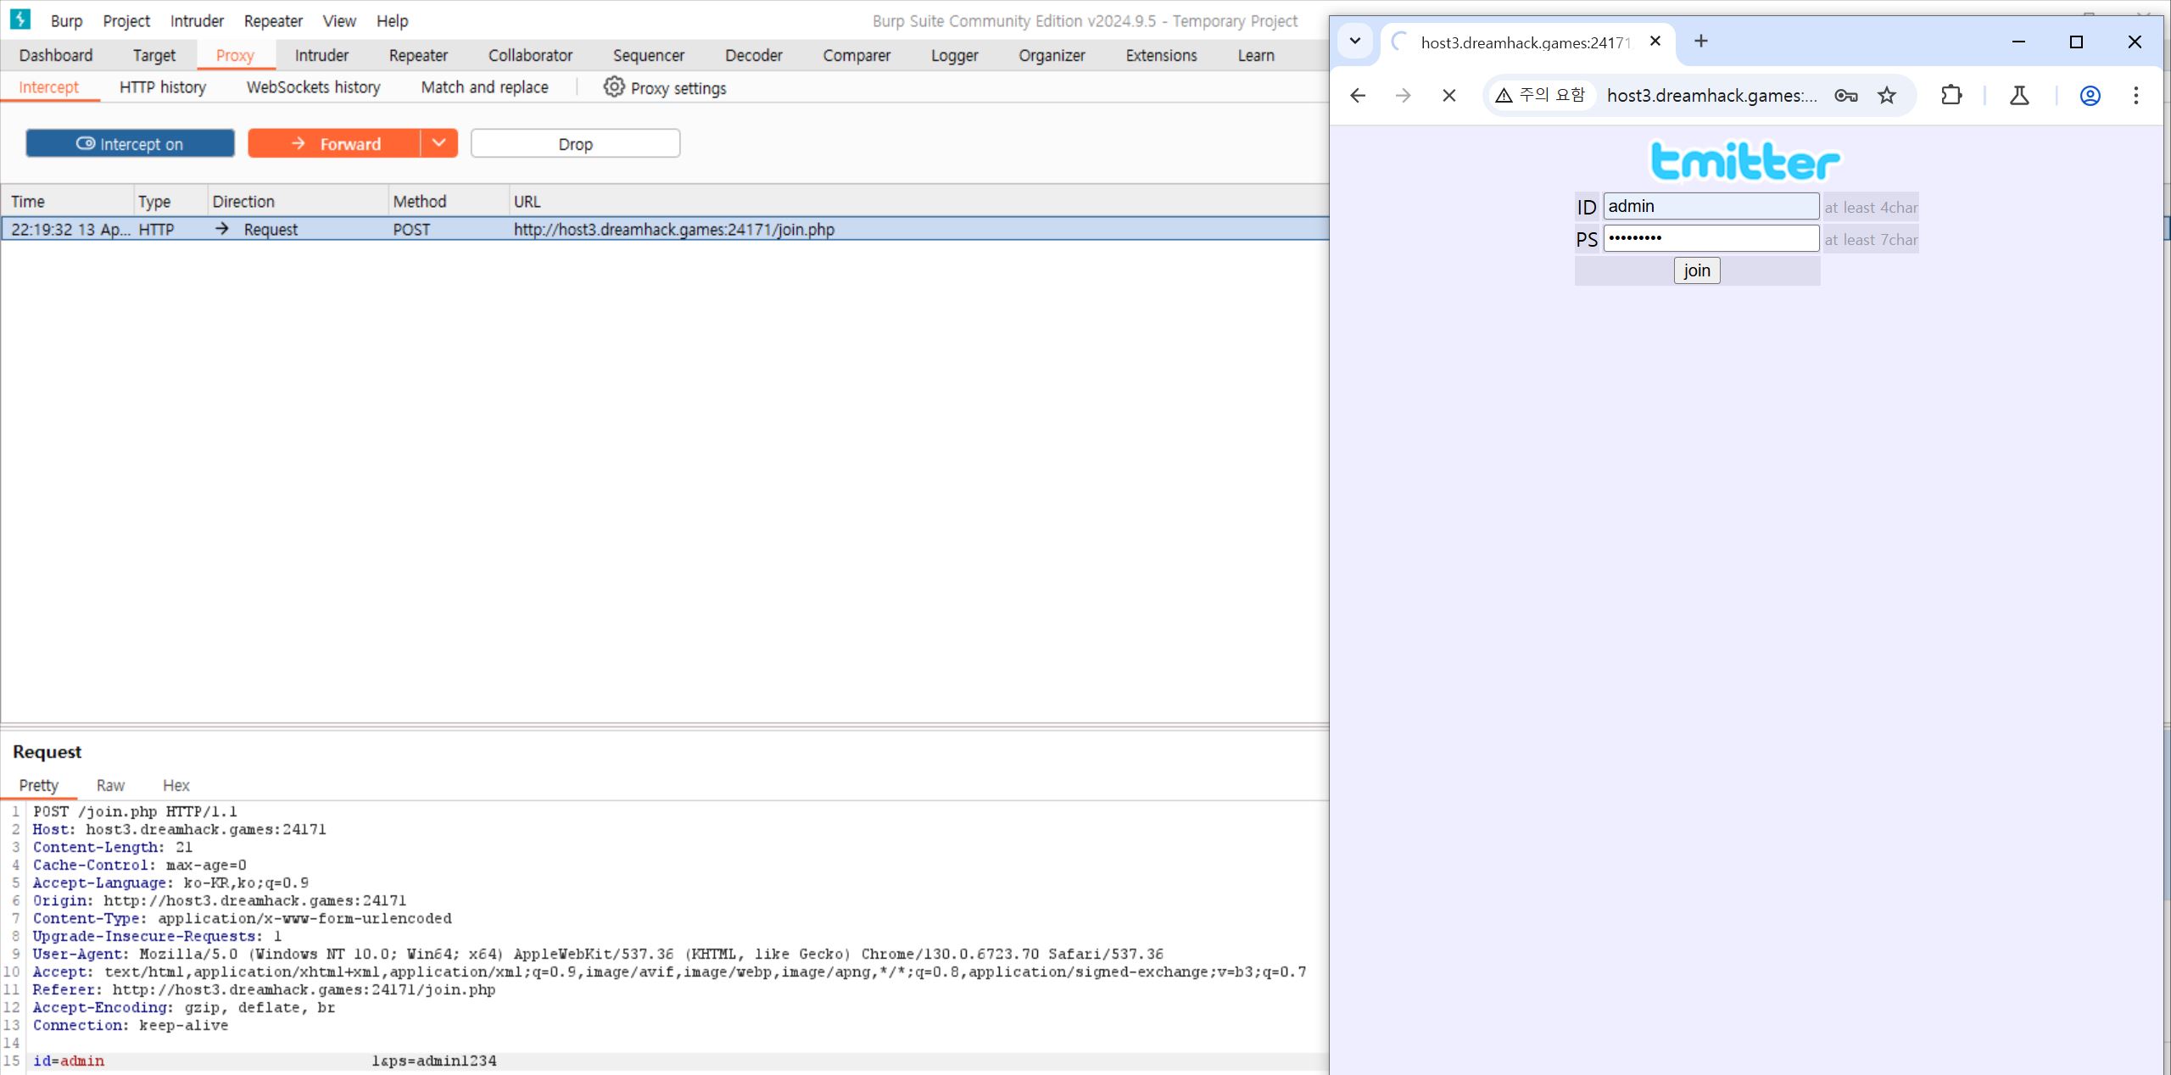The image size is (2171, 1075).
Task: Open the tab search chevron dropdown
Action: [x=1355, y=41]
